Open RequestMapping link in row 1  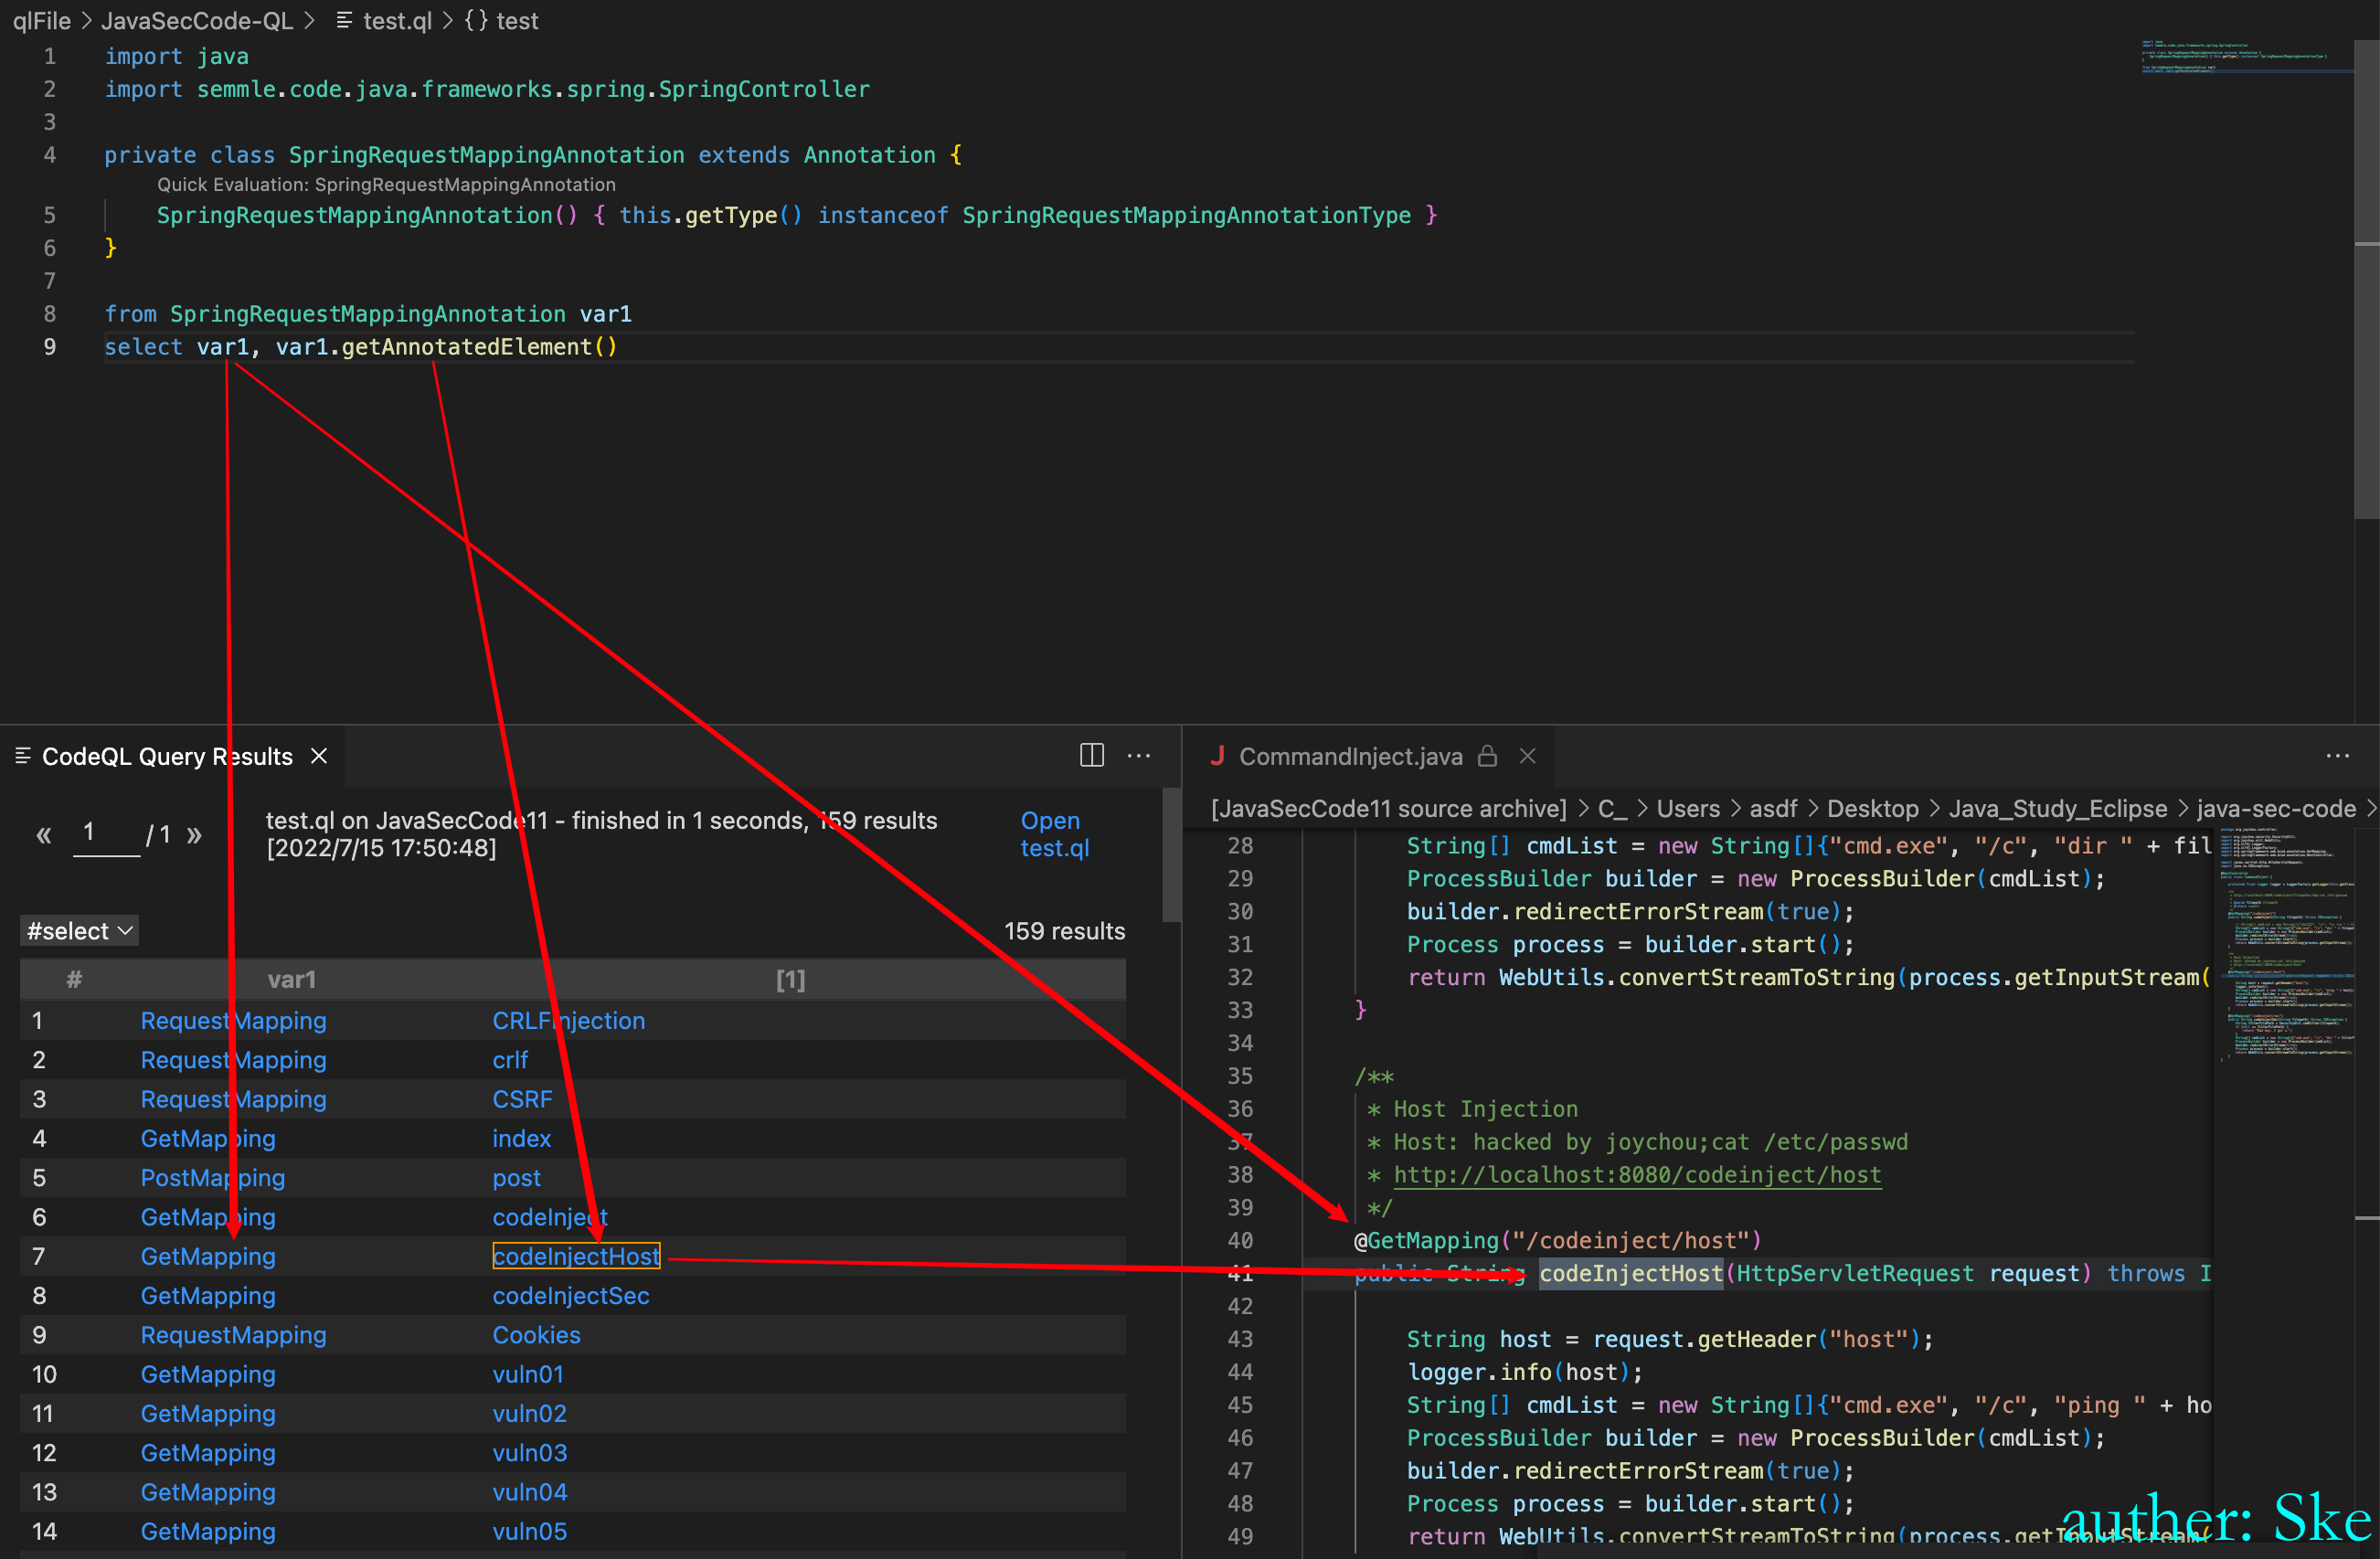tap(233, 1021)
